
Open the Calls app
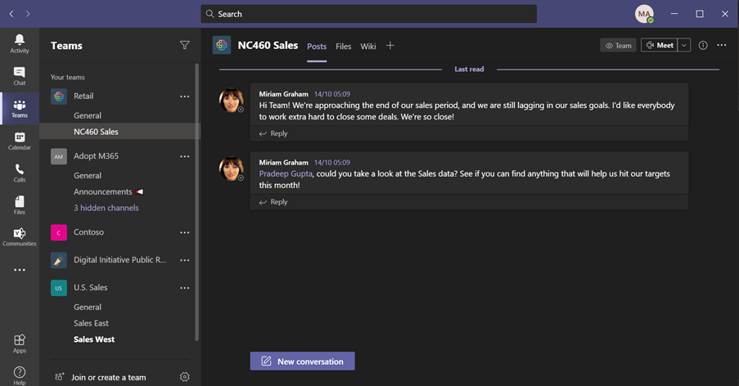tap(20, 173)
